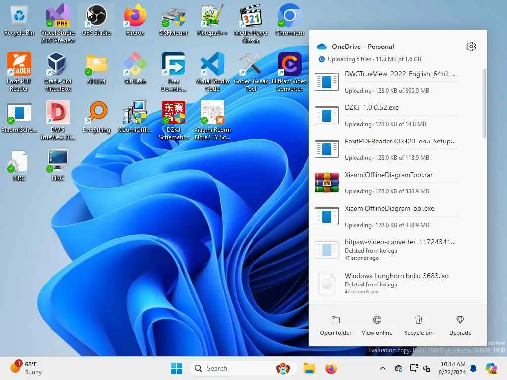Select the HRC monitor-shaped desktop icon
This screenshot has height=380, width=507.
tap(57, 165)
